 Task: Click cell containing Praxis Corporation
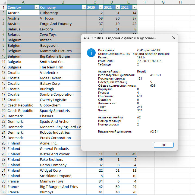click(x=60, y=138)
